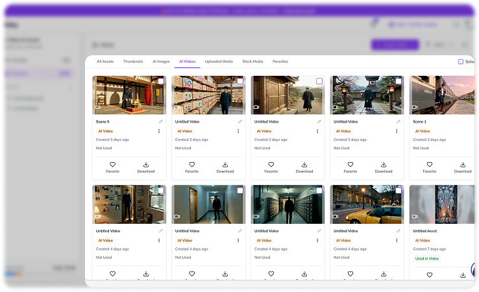Tick the checkbox on the Scene 5 thumbnail
Viewport: 479px width, 292px height.
click(160, 81)
